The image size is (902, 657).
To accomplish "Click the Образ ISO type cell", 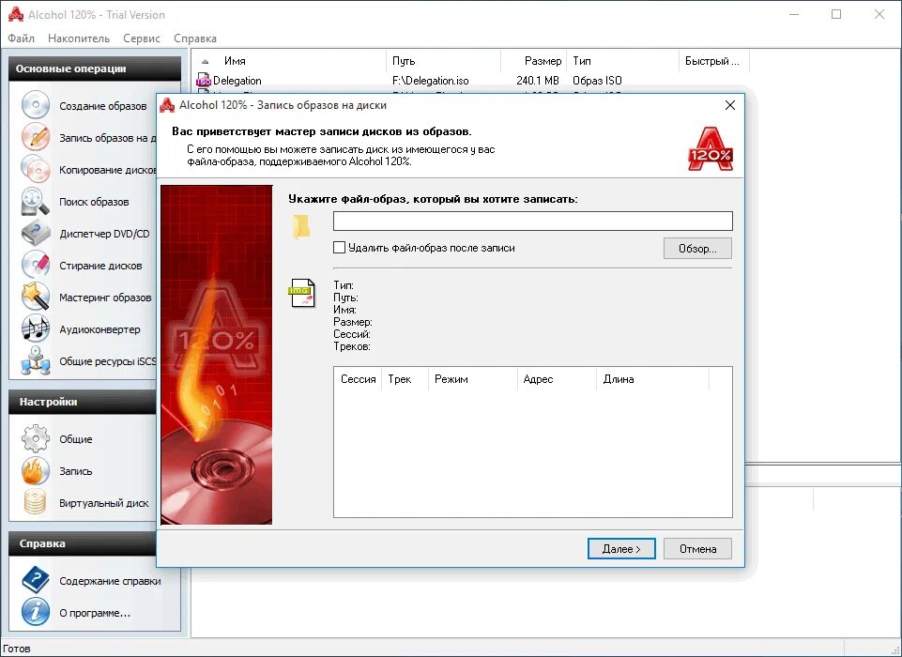I will point(597,81).
